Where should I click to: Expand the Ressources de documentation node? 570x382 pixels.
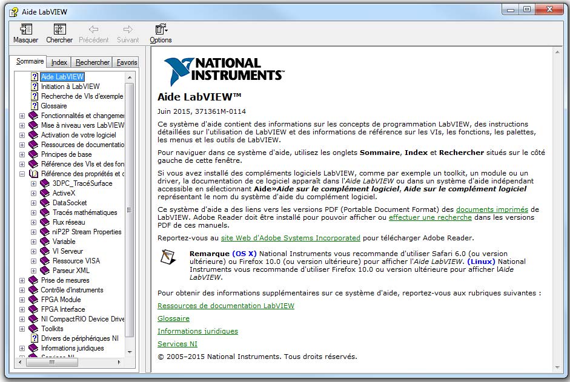pos(22,145)
